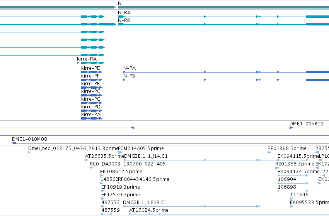
Task: Select the N-PA protein label
Action: click(x=130, y=68)
